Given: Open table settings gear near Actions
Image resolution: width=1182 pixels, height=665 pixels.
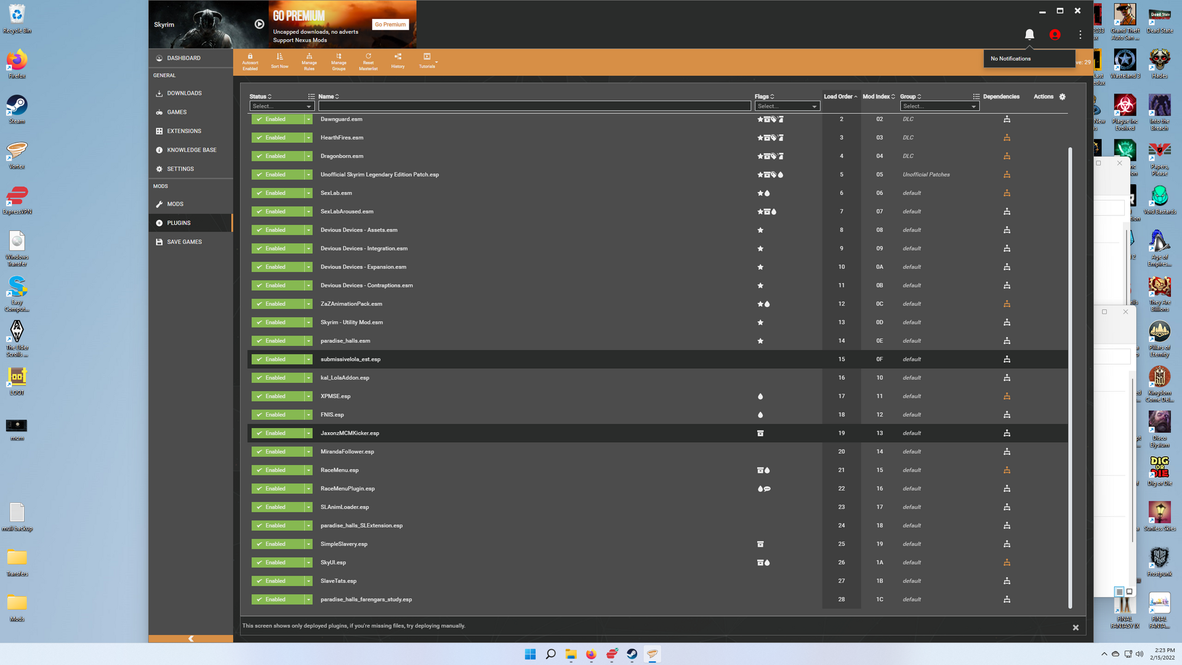Looking at the screenshot, I should click(x=1062, y=97).
